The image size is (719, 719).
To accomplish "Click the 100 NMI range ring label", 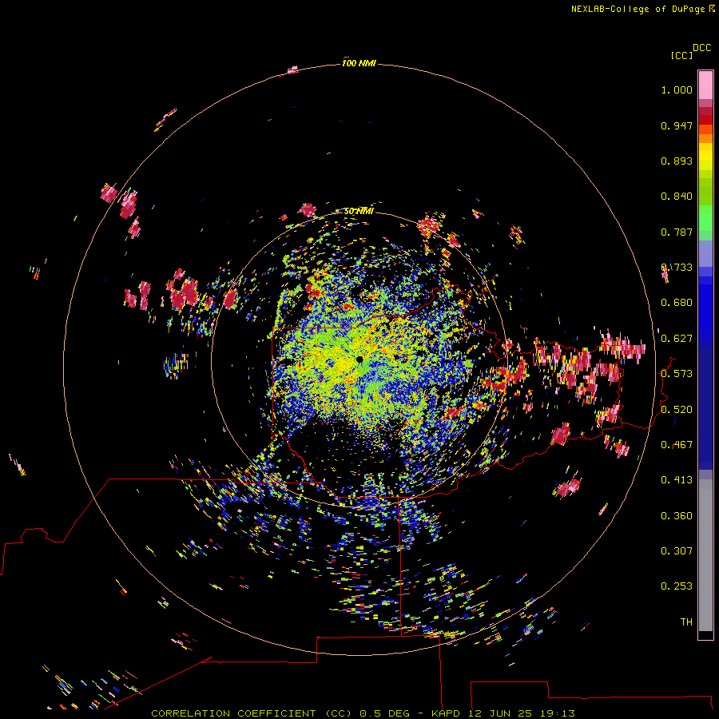I will point(359,63).
